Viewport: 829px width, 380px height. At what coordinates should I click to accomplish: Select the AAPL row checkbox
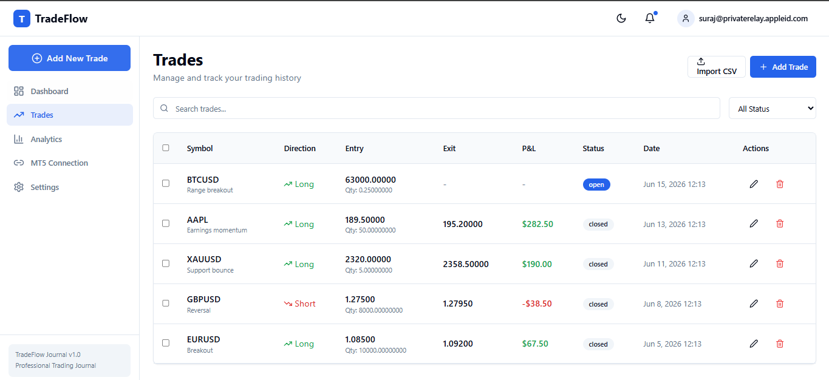coord(166,223)
